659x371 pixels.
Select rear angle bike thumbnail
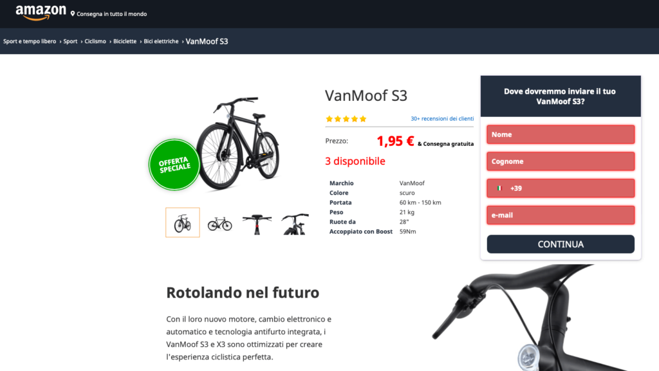[x=295, y=224]
